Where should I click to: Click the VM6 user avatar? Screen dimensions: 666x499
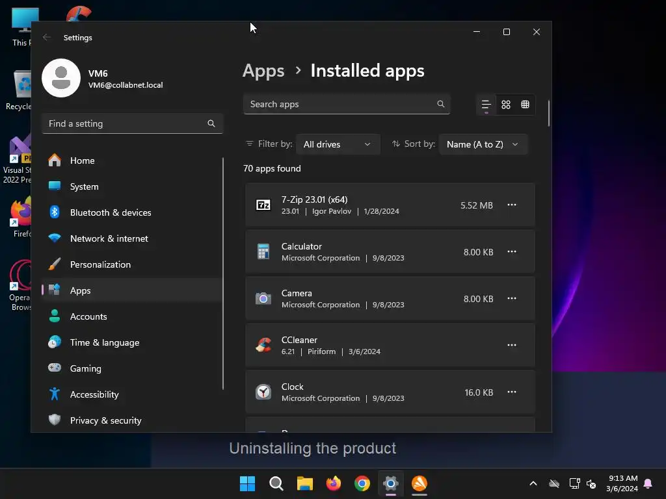61,78
